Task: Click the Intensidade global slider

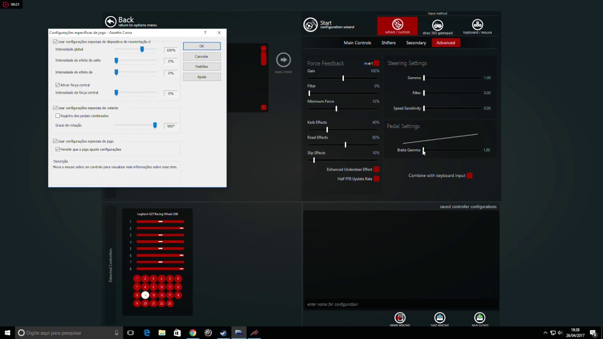Action: pos(142,49)
